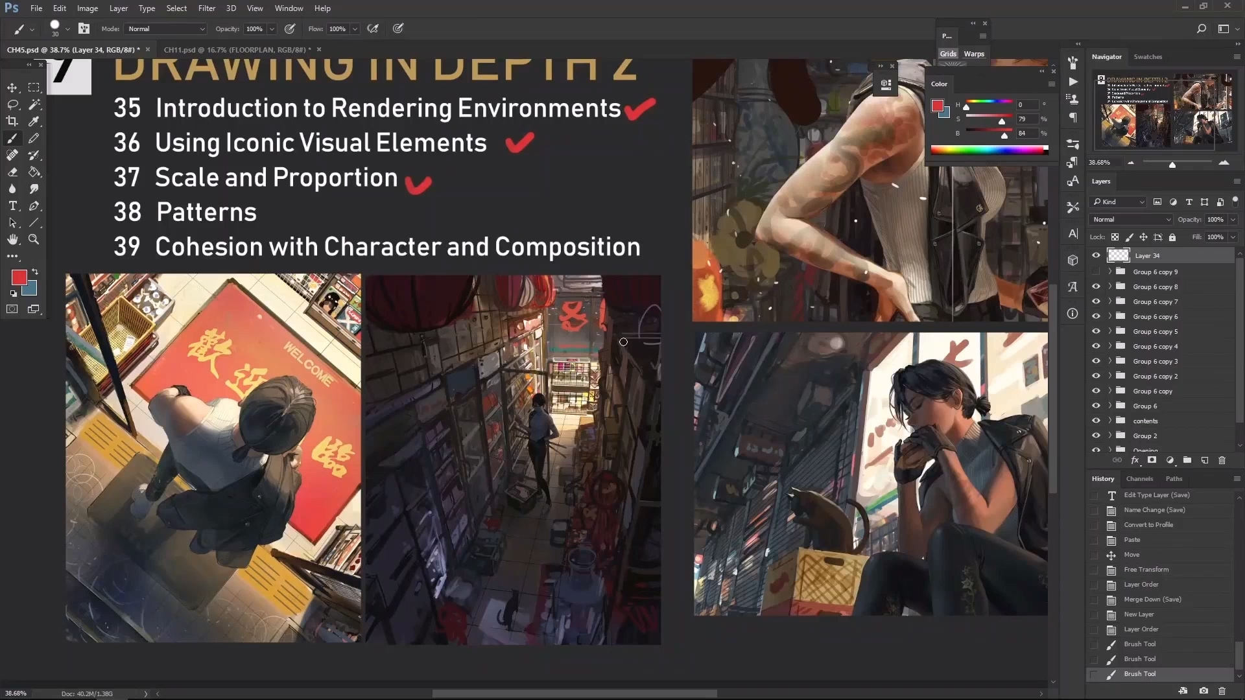This screenshot has height=700, width=1245.
Task: Select the Lasso selection tool
Action: (13, 104)
